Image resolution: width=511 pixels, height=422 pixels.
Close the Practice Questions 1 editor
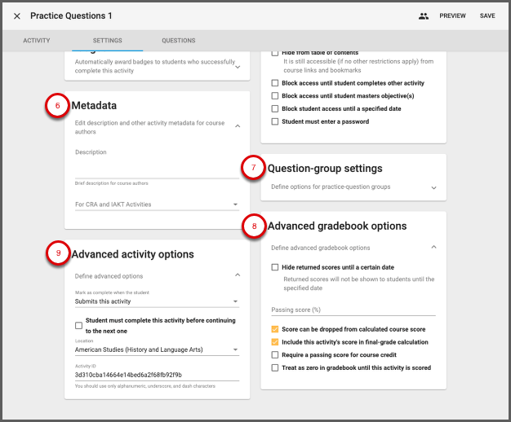pyautogui.click(x=17, y=16)
